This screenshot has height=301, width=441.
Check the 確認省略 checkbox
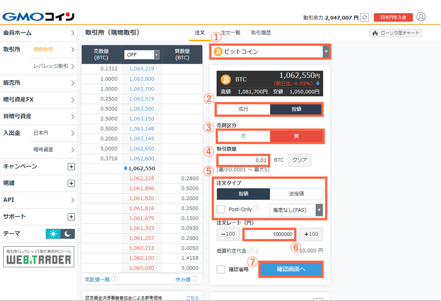point(221,269)
